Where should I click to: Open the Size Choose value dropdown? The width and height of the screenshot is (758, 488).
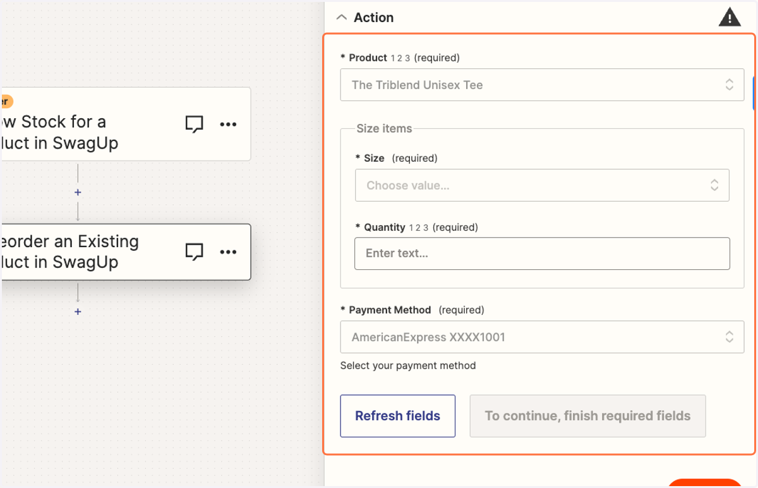pyautogui.click(x=542, y=185)
